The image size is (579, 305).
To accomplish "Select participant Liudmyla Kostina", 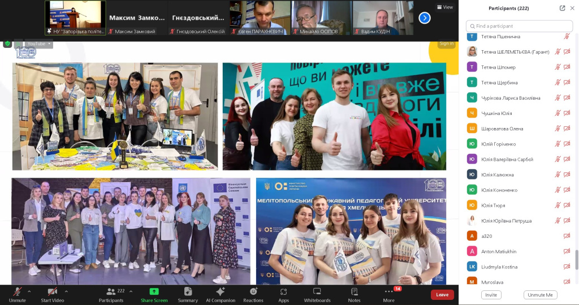I will [519, 267].
